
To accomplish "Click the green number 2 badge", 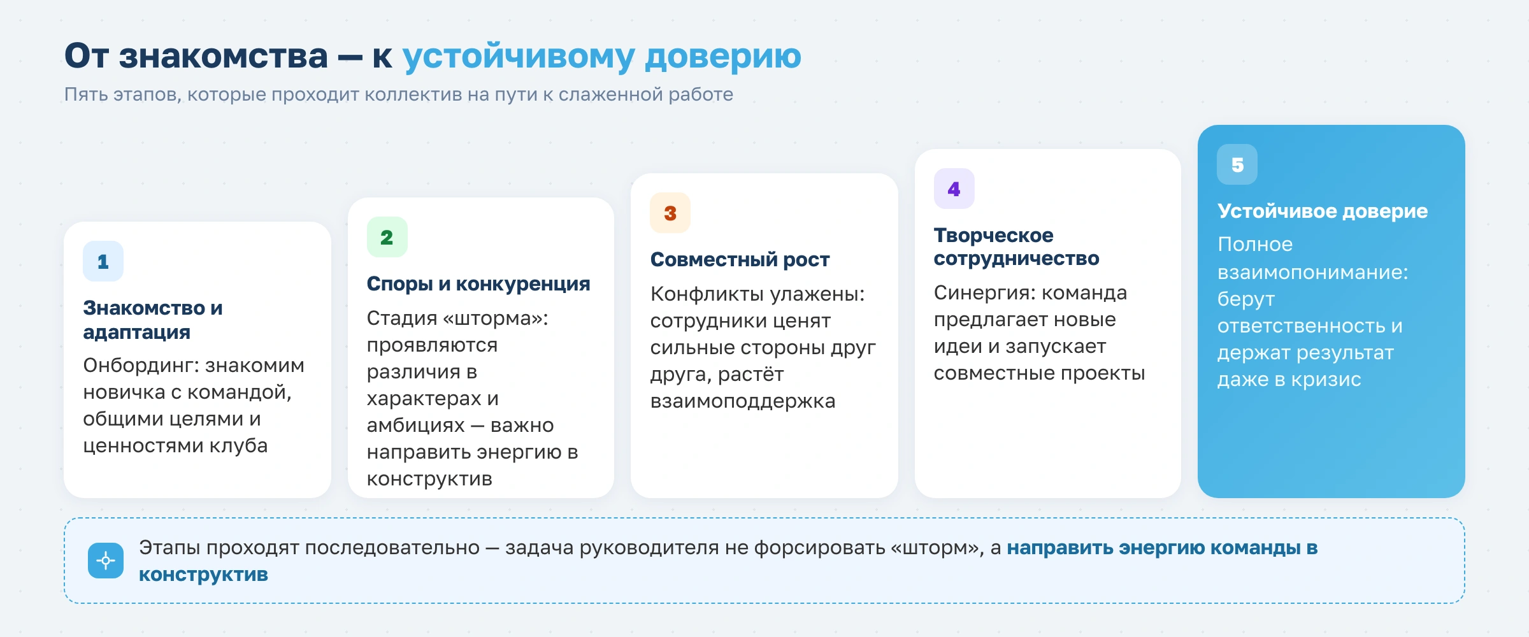I will pyautogui.click(x=387, y=237).
